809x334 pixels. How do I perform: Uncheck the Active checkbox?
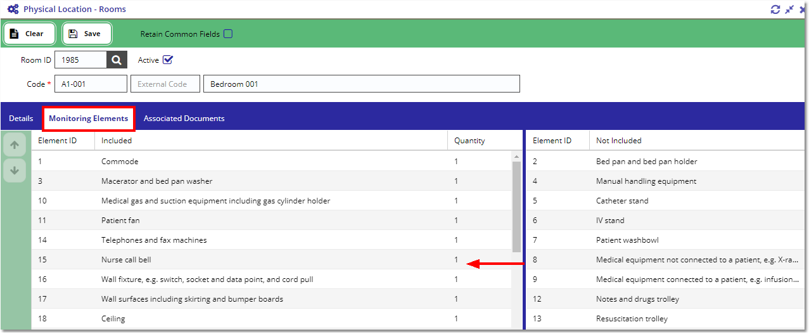(168, 60)
